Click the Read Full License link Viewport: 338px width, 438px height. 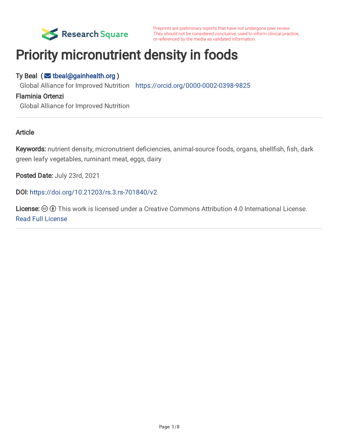click(41, 219)
